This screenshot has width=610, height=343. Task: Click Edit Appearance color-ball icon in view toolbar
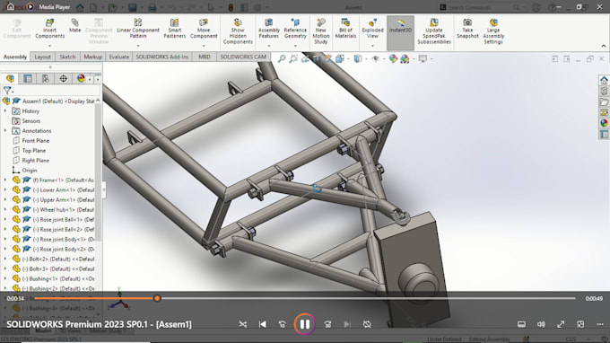(x=393, y=58)
